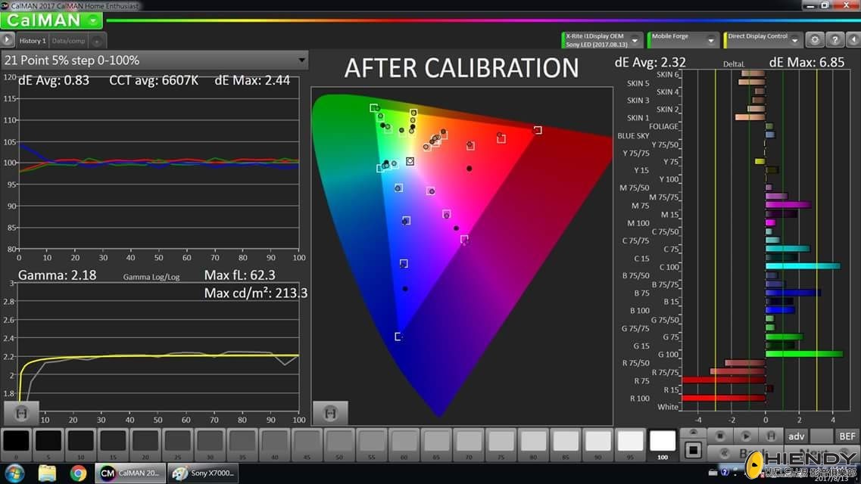
Task: Click the BLUE SKY label in the DeltaL chart
Action: pos(633,136)
